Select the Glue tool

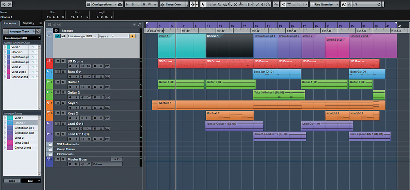click(219, 5)
